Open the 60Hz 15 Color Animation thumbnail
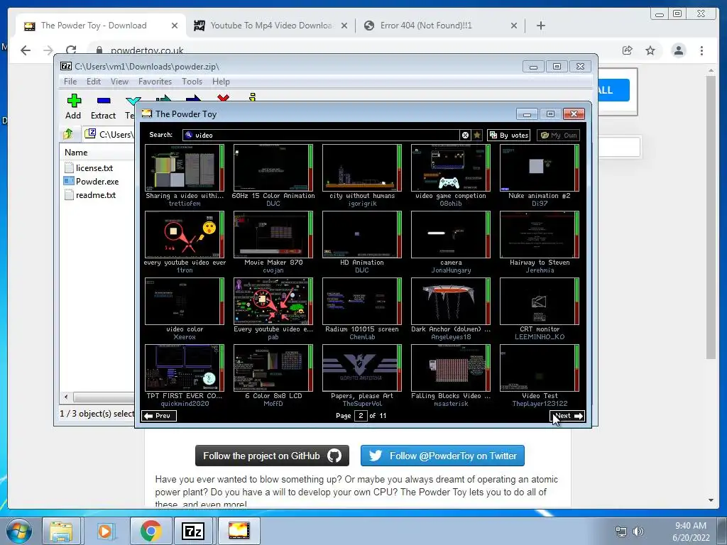This screenshot has height=545, width=727. (x=273, y=167)
